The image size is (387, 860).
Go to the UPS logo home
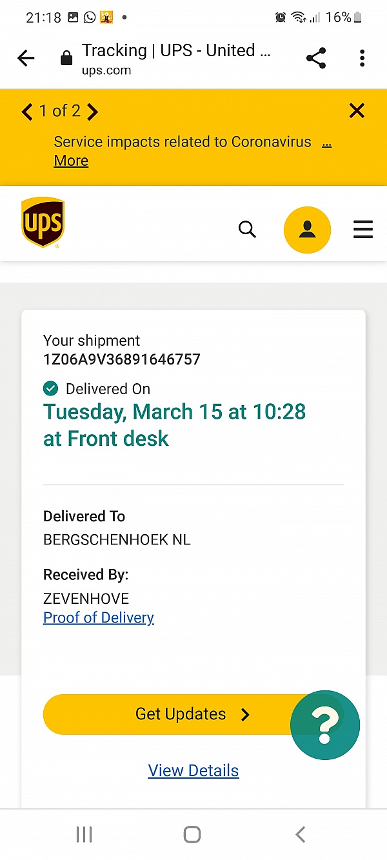coord(43,223)
